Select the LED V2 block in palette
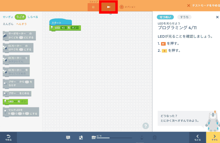Image resolution: width=220 pixels, height=143 pixels. [15, 102]
